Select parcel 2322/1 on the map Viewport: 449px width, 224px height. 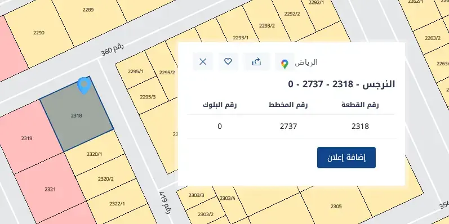coord(117,204)
